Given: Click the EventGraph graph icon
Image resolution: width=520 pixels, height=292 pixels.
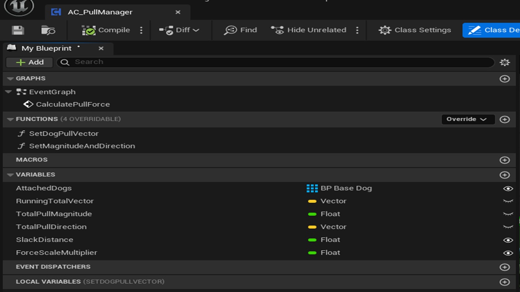Looking at the screenshot, I should 21,92.
